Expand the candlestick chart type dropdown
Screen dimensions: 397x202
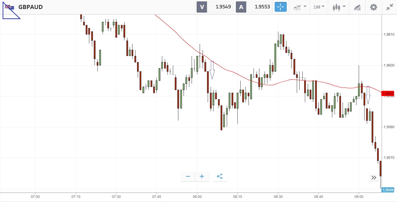tap(339, 7)
